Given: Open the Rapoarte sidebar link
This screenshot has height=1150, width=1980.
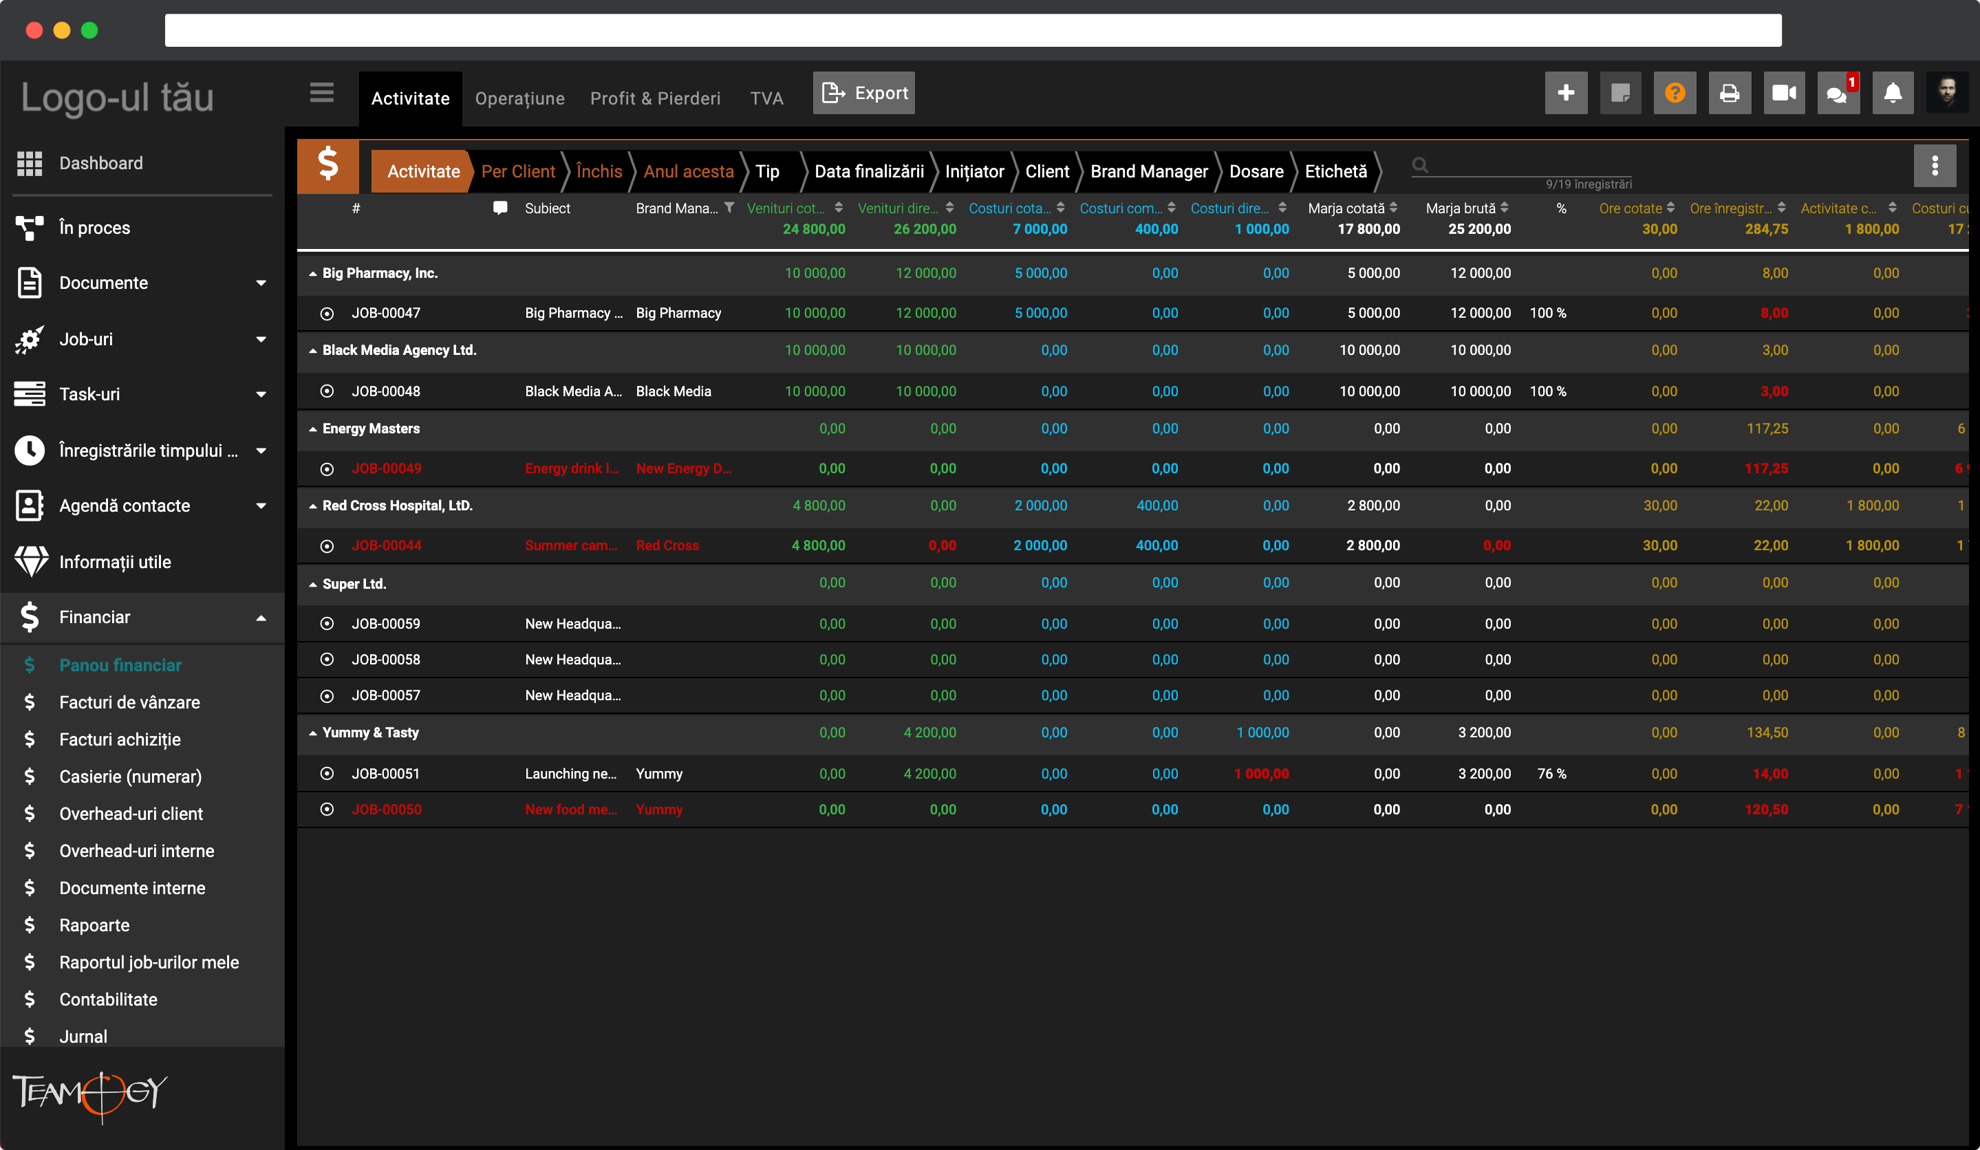Looking at the screenshot, I should tap(94, 925).
